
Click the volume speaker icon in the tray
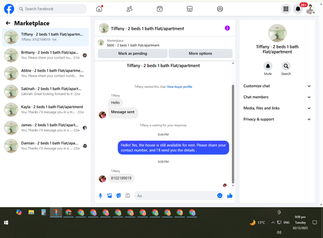[x=279, y=232]
